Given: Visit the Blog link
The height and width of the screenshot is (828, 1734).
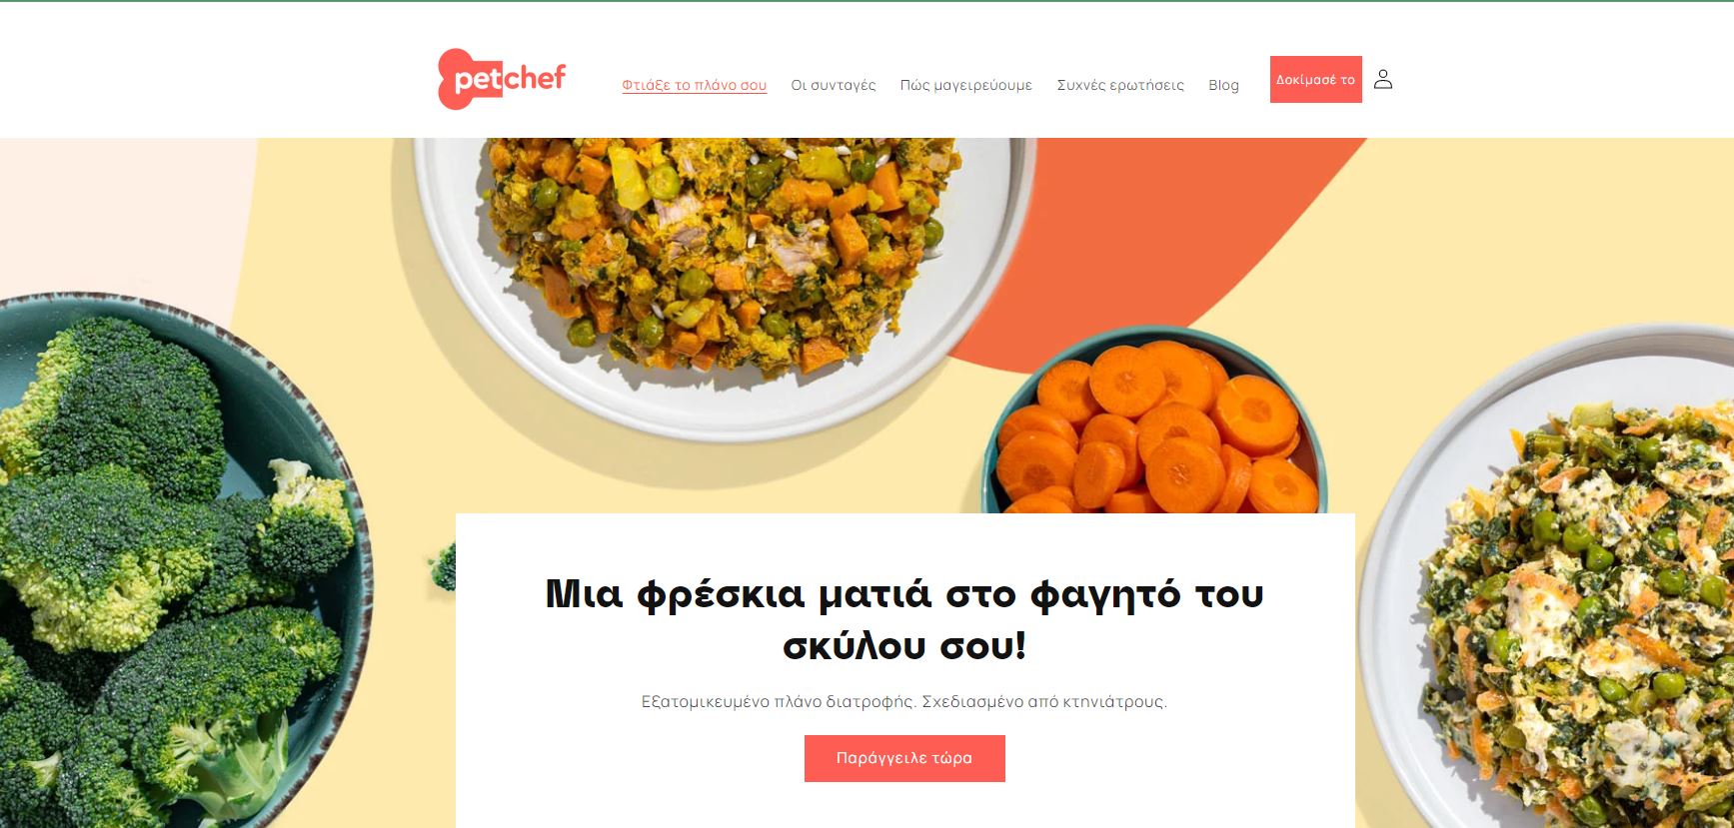Looking at the screenshot, I should tap(1223, 85).
